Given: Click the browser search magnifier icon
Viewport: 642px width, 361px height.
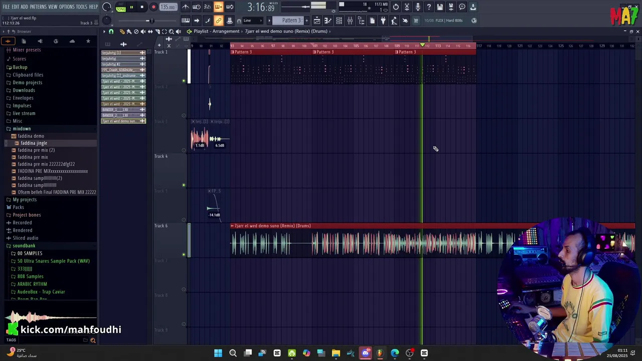Looking at the screenshot, I should click(x=93, y=340).
